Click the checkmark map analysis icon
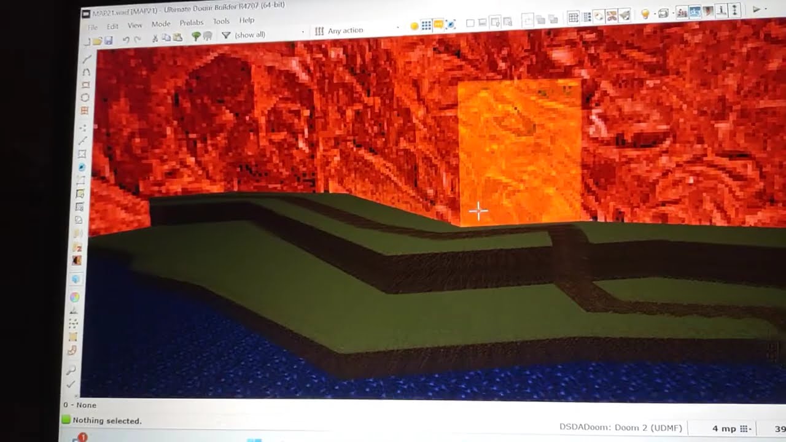Viewport: 786px width, 442px height. pyautogui.click(x=71, y=384)
